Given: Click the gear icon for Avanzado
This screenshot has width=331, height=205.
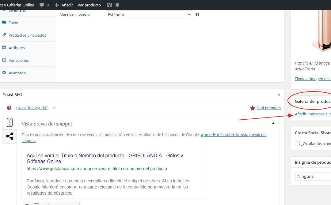Looking at the screenshot, I should point(4,73).
